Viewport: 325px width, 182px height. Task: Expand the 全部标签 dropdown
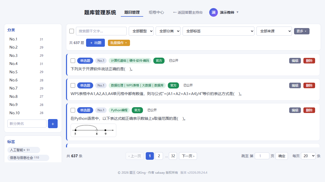pyautogui.click(x=218, y=31)
